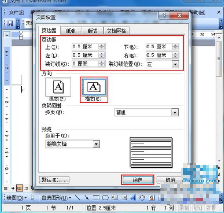This screenshot has height=213, width=224.
Task: Insert clip art from drawing toolbar
Action: click(x=152, y=198)
